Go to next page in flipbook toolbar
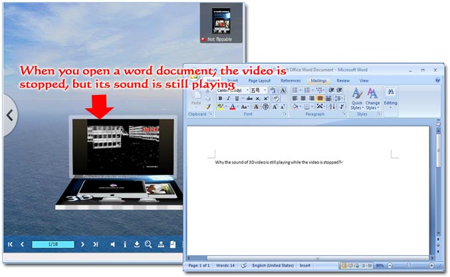The image size is (450, 277). click(82, 244)
